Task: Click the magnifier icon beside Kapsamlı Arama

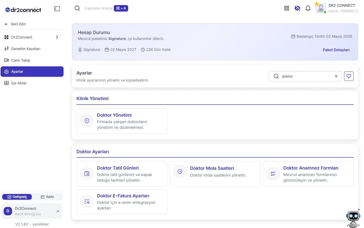Action: [77, 8]
